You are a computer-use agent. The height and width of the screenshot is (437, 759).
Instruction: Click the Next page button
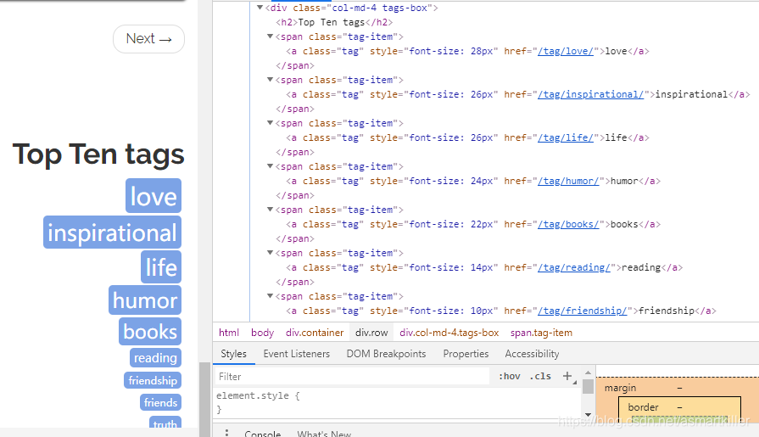point(148,39)
